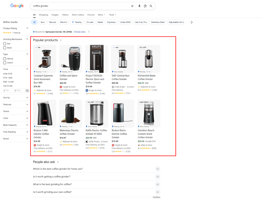
Task: Switch to the Shopping tab
Action: pyautogui.click(x=43, y=15)
